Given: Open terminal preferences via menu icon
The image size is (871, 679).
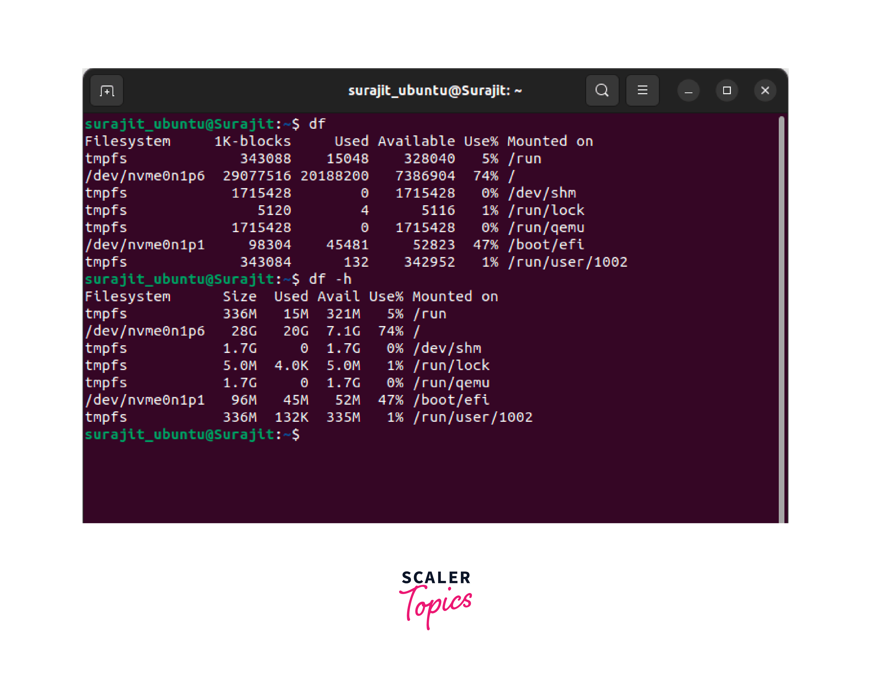Looking at the screenshot, I should (642, 91).
